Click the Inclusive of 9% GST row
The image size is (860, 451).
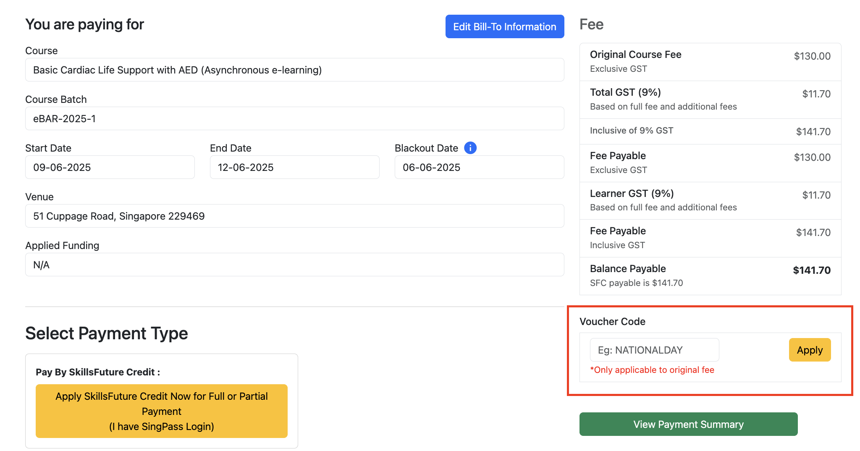coord(710,131)
